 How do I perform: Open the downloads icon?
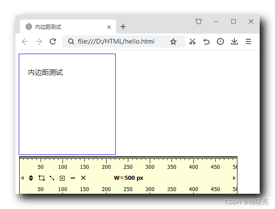(x=234, y=41)
